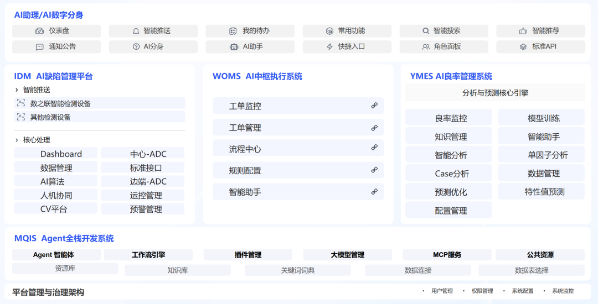598x304 pixels.
Task: Open 良率监控 in YMES
Action: click(448, 117)
